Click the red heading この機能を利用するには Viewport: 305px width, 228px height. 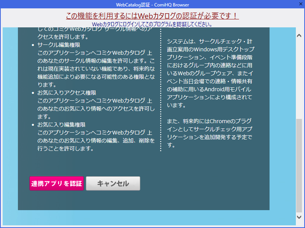[x=152, y=16]
